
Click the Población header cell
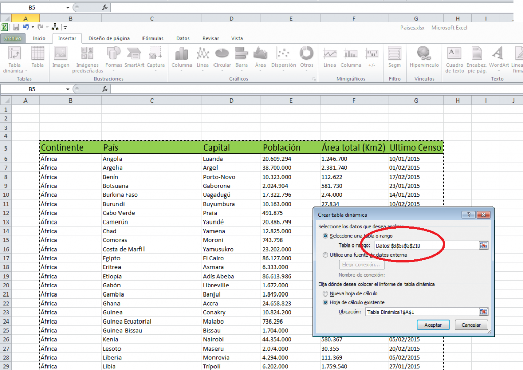(x=291, y=147)
